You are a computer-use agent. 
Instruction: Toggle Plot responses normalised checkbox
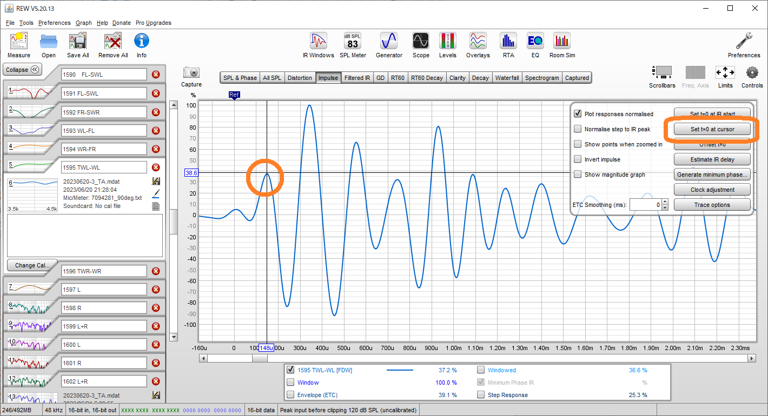point(578,114)
